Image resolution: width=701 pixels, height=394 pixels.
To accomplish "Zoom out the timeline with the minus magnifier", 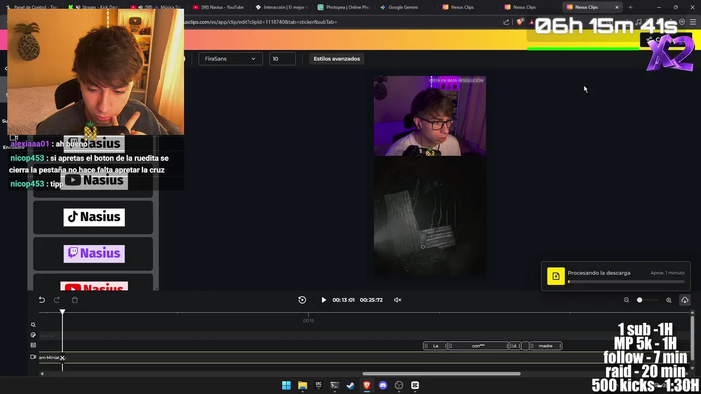I will pos(627,300).
